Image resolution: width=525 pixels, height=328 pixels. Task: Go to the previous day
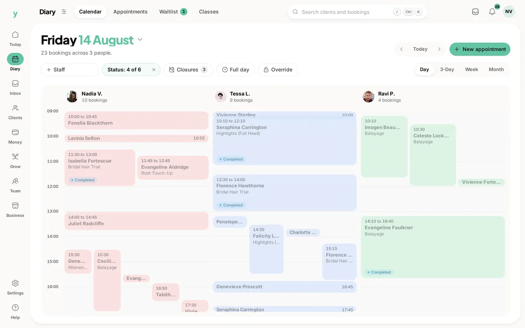point(401,49)
